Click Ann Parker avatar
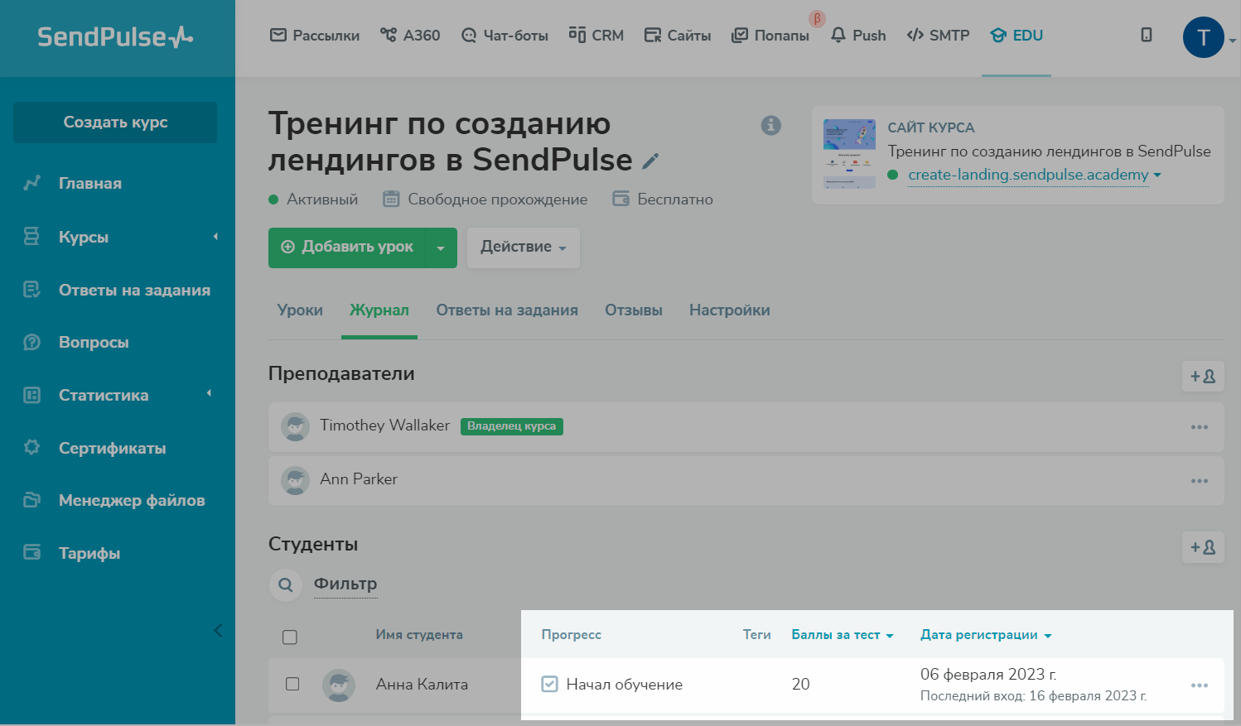1241x726 pixels. pyautogui.click(x=295, y=481)
